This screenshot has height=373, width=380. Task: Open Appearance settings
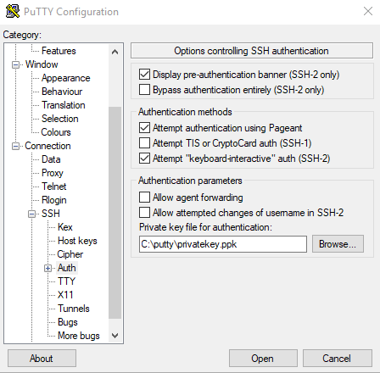click(x=66, y=78)
